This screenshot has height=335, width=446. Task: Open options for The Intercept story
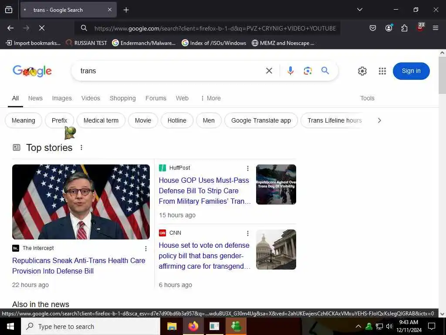point(145,249)
